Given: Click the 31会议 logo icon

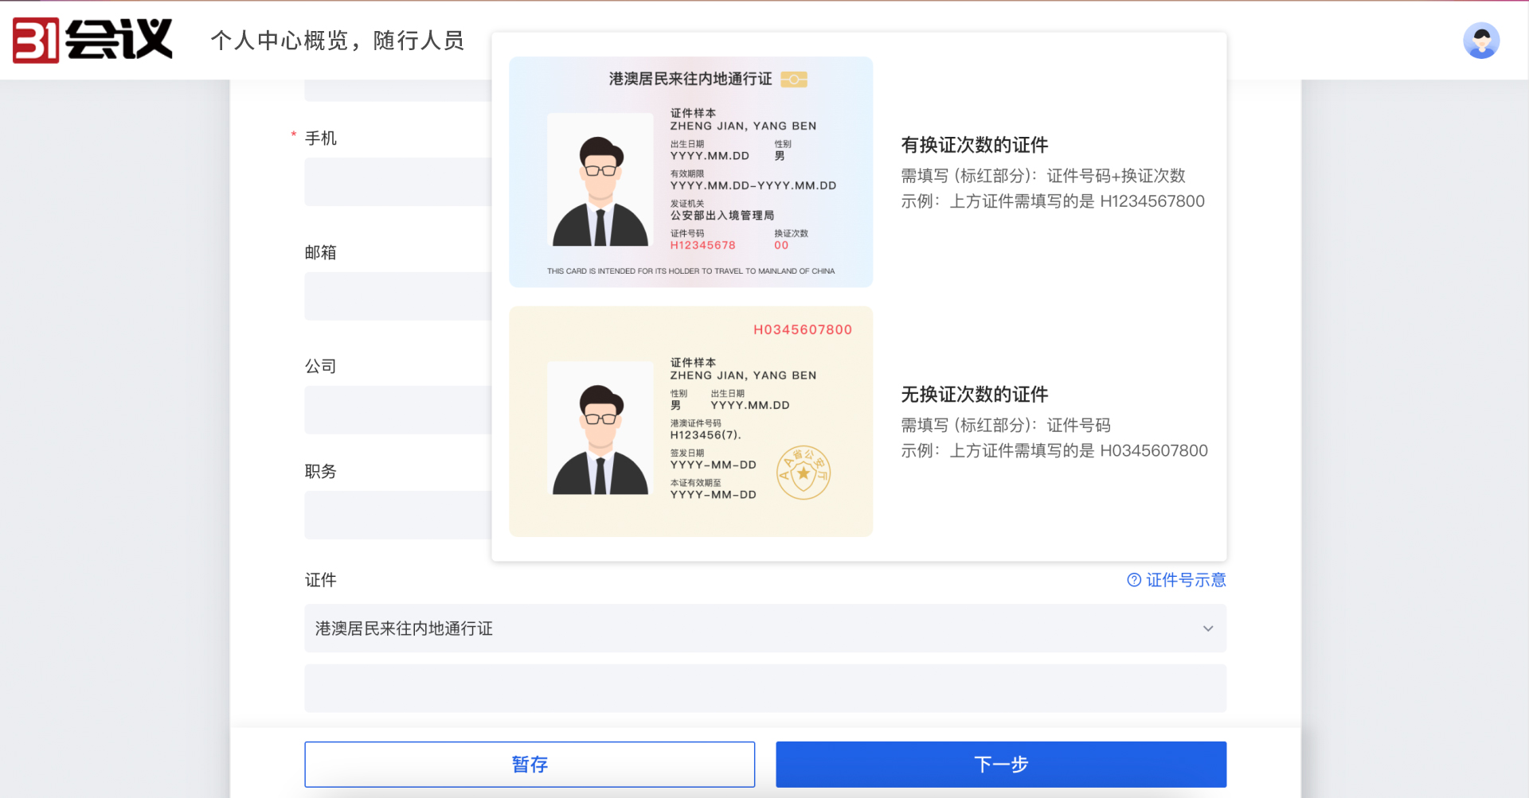Looking at the screenshot, I should [x=35, y=39].
